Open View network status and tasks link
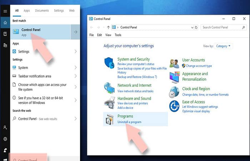This screenshot has width=250, height=161. point(135,91)
